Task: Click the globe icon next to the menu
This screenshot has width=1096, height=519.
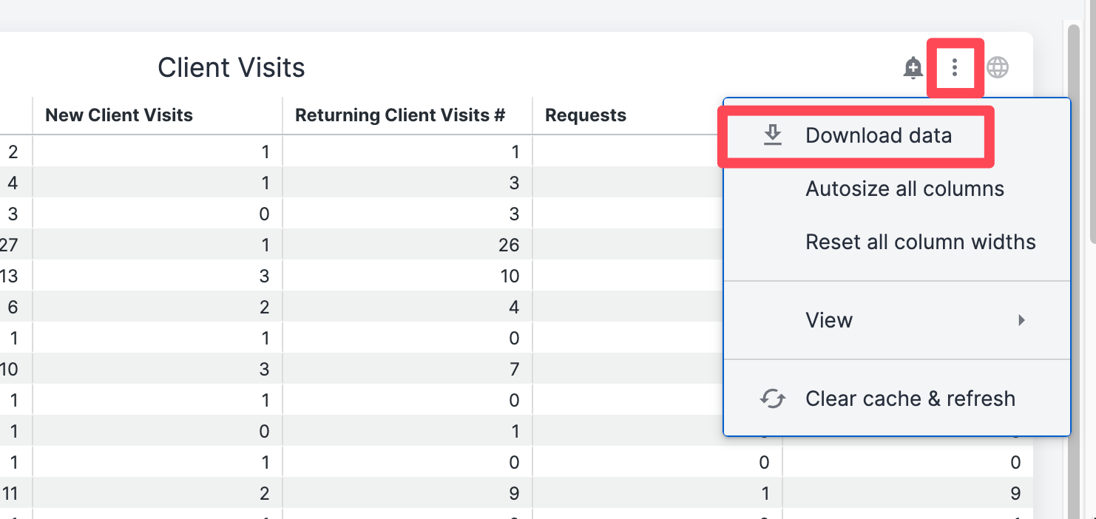Action: 998,68
